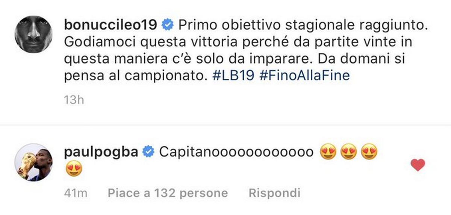The width and height of the screenshot is (451, 215).
Task: View likes via 'Piace a 132 persone'
Action: tap(168, 193)
